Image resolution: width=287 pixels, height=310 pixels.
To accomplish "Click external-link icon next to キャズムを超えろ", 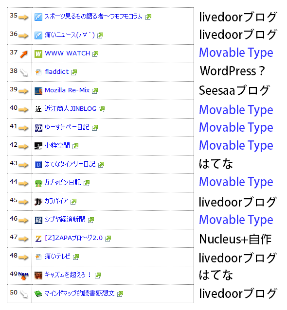I will point(98,275).
